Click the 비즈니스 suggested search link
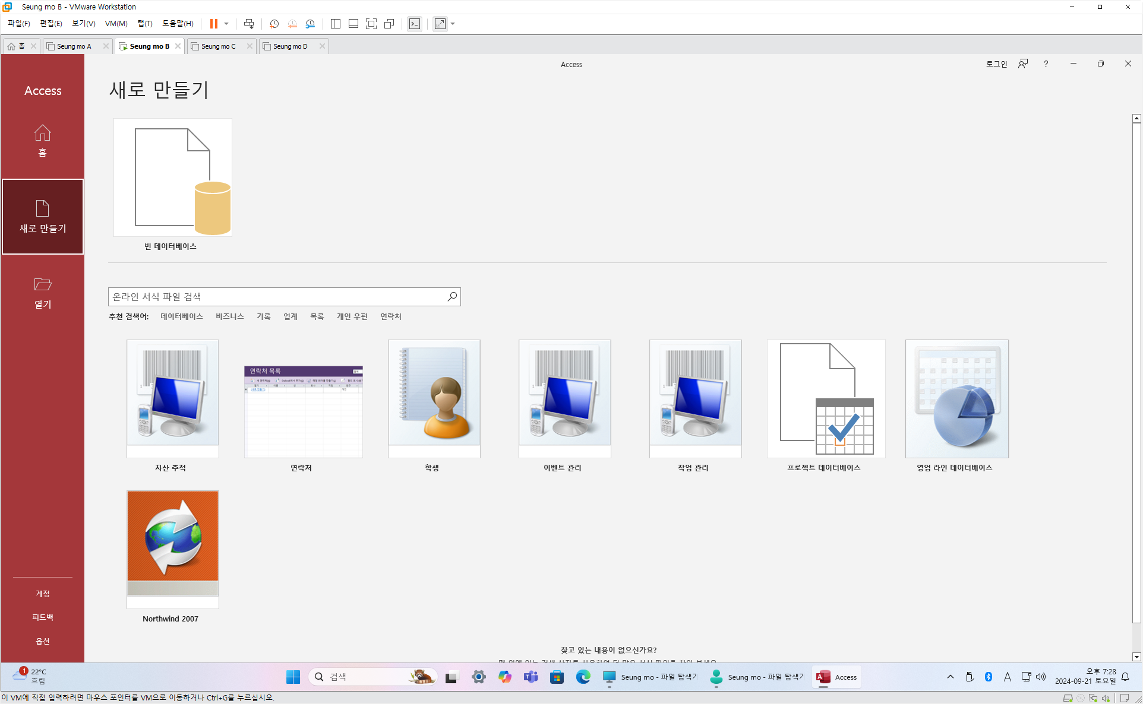Image resolution: width=1143 pixels, height=704 pixels. click(x=229, y=316)
